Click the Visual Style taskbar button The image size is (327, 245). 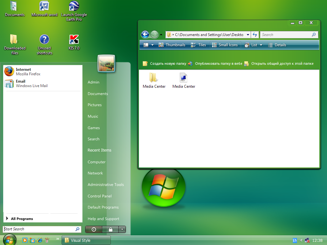click(x=86, y=240)
